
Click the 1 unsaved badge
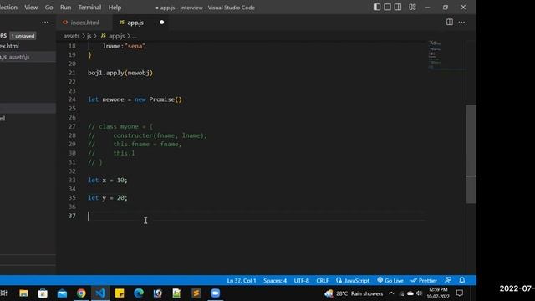point(23,36)
